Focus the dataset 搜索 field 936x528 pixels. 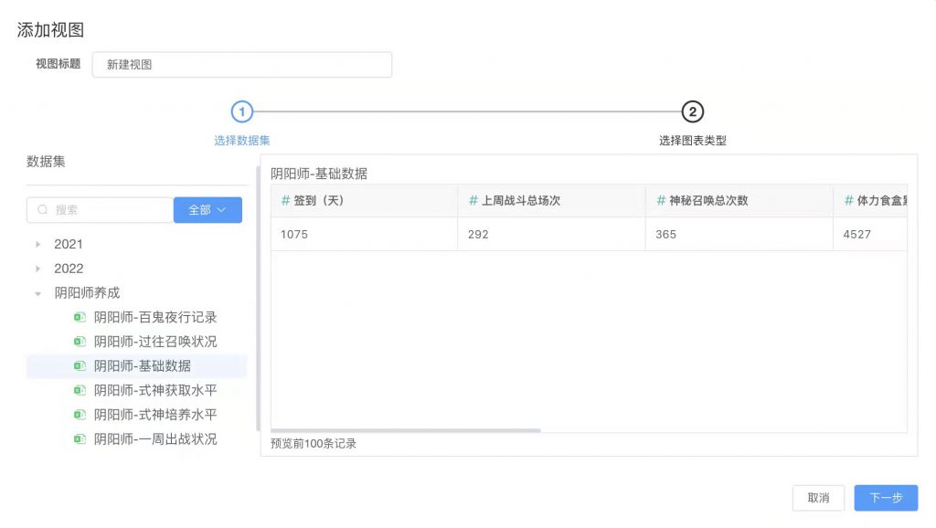100,210
